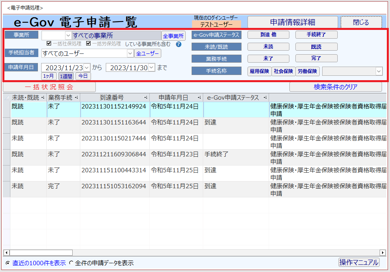Click the 申請情報詳細 button
Viewport: 390px width, 272px height.
tap(292, 23)
